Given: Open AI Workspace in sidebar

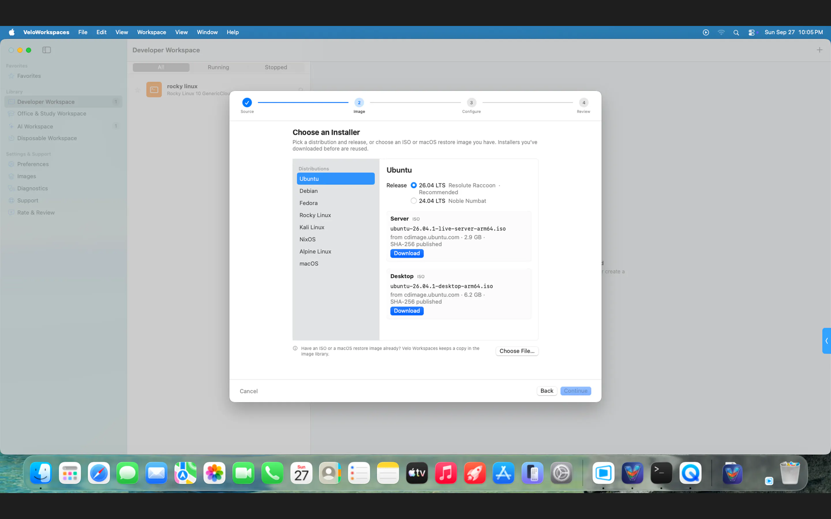Looking at the screenshot, I should click(x=63, y=126).
